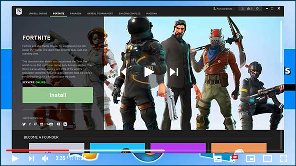Click the green Install button
Image resolution: width=296 pixels, height=166 pixels.
[x=58, y=95]
